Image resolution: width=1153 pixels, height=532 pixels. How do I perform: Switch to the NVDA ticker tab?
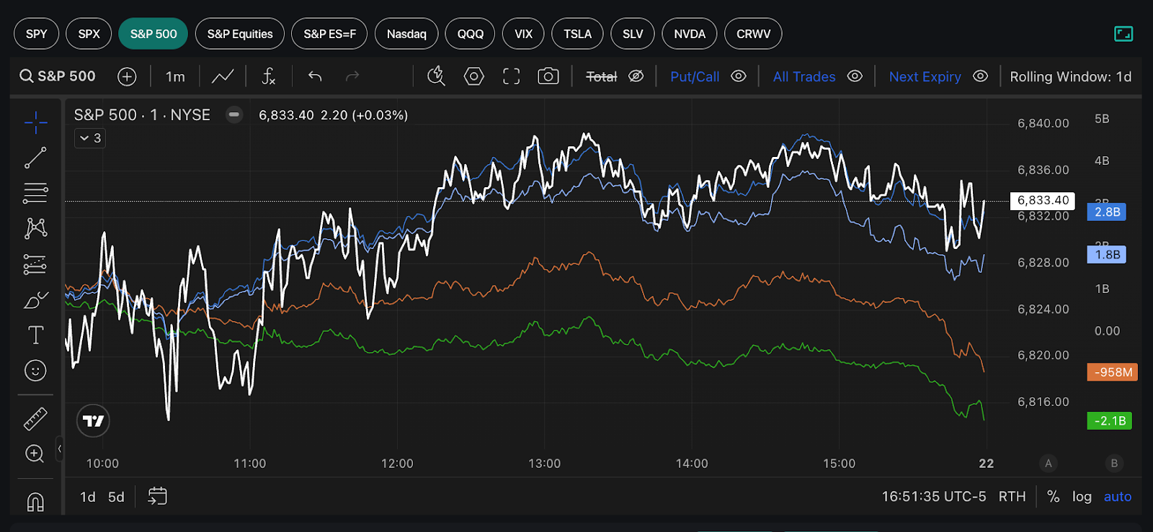click(689, 34)
